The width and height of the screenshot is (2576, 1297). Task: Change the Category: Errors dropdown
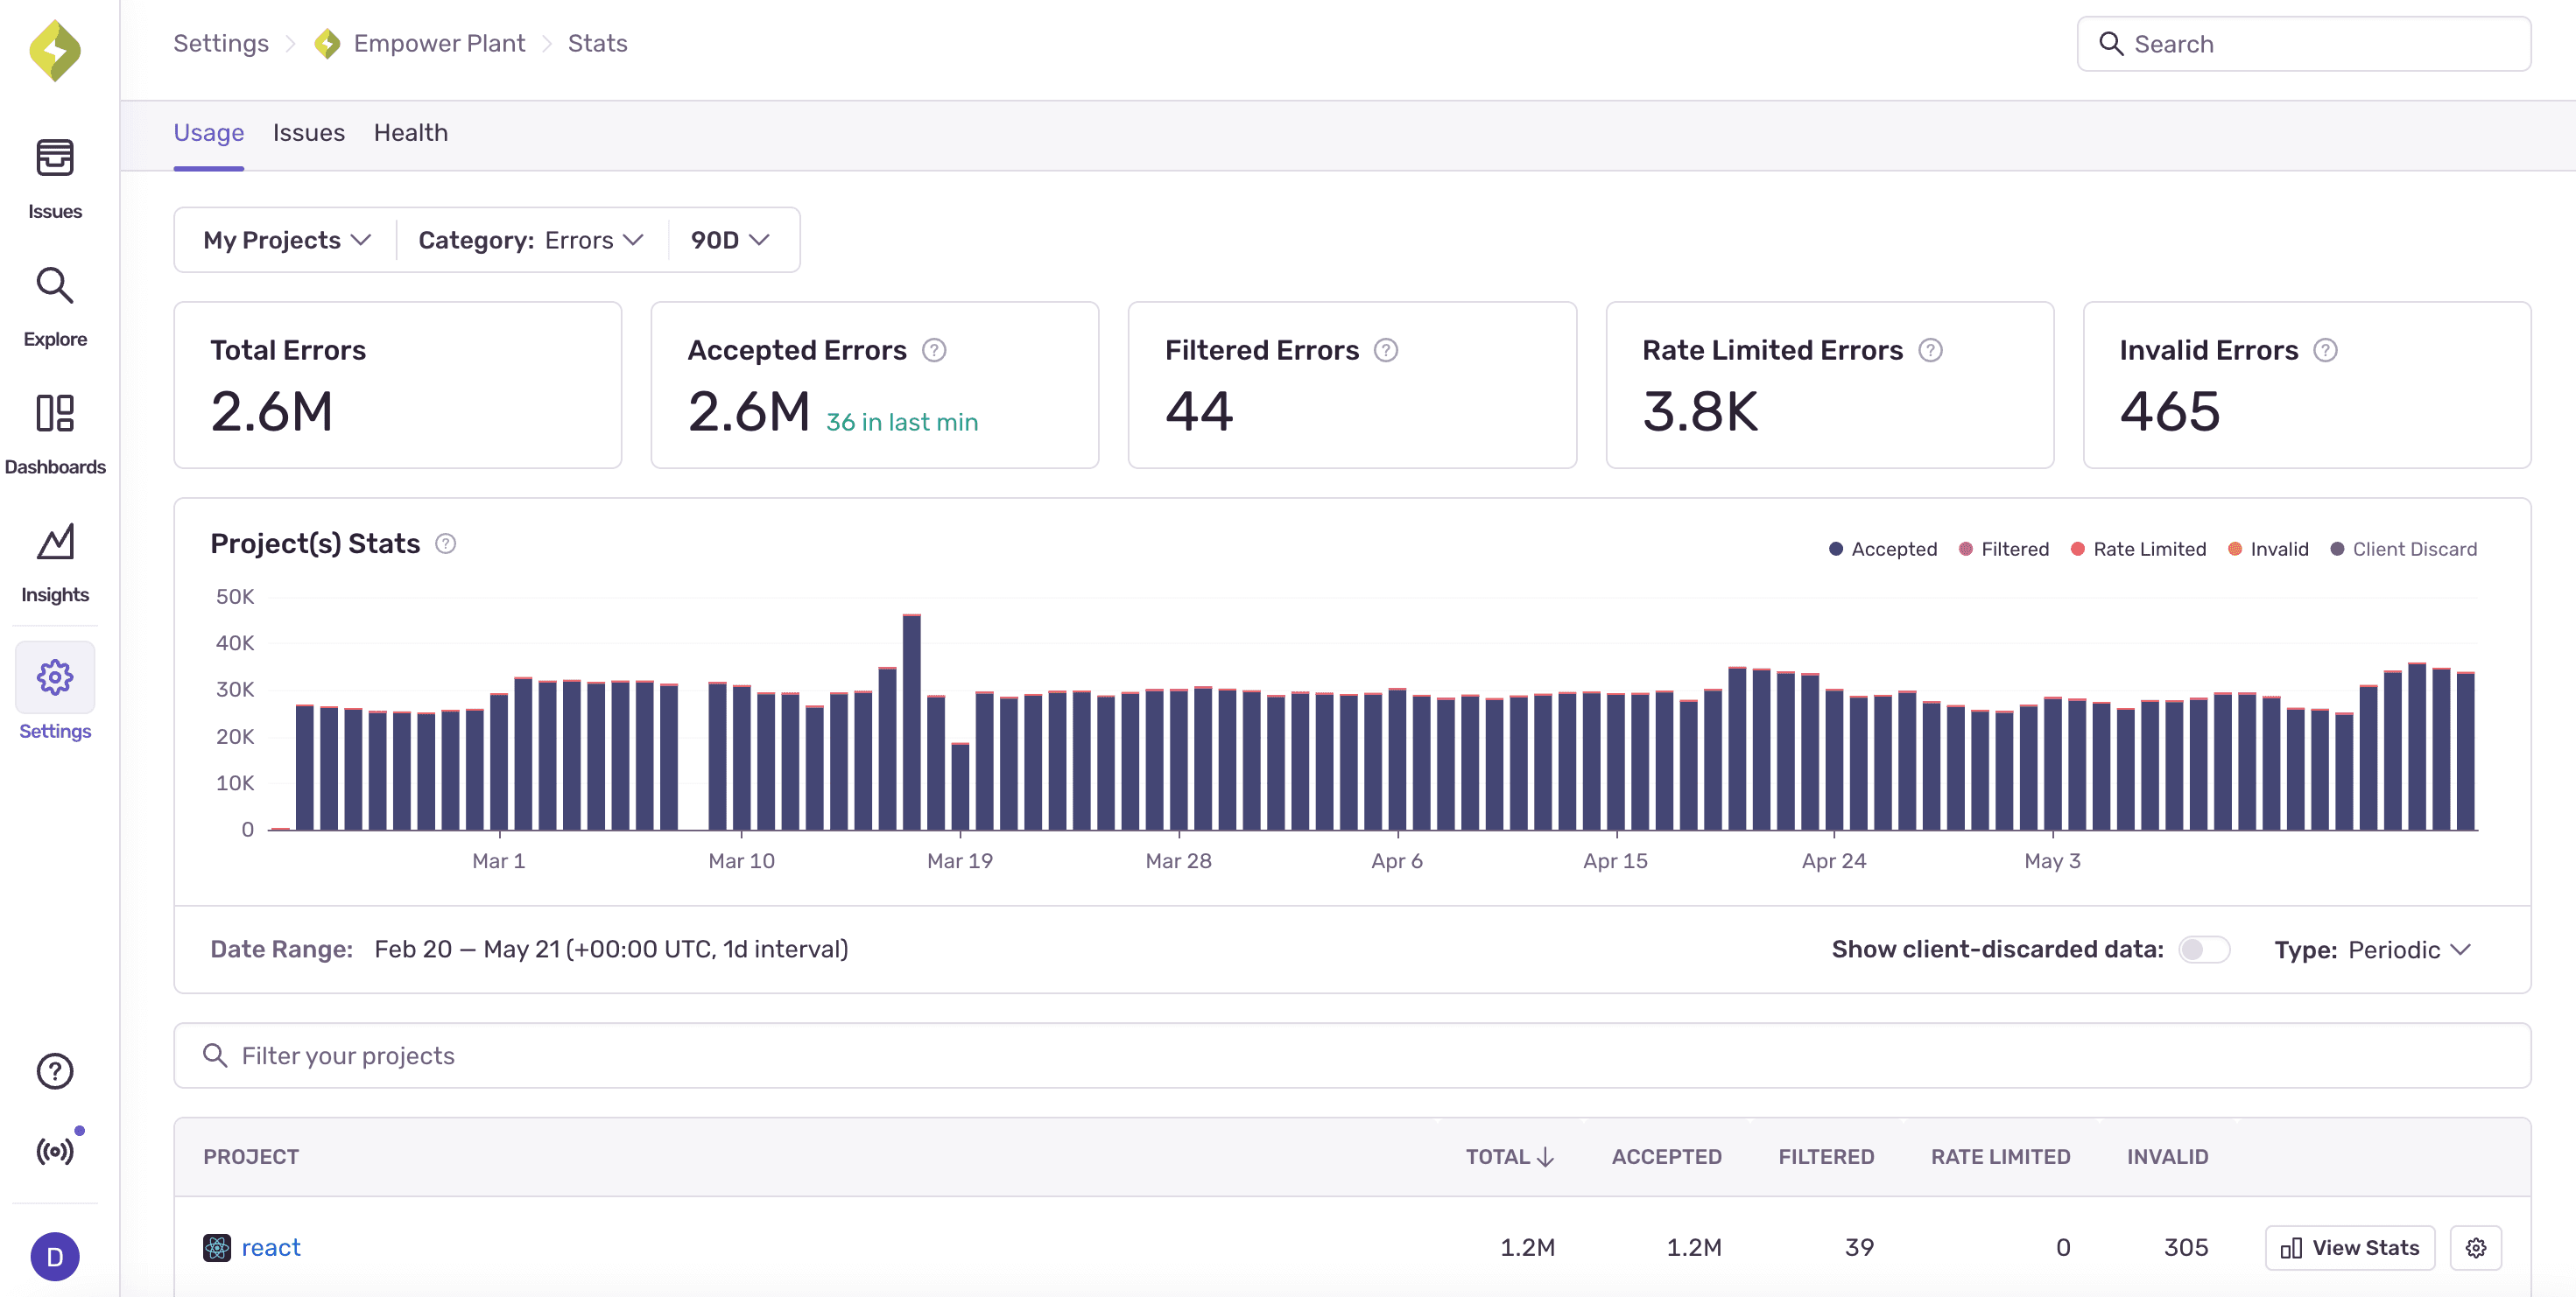(530, 240)
